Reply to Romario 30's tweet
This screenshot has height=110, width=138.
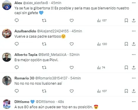tap(17, 91)
